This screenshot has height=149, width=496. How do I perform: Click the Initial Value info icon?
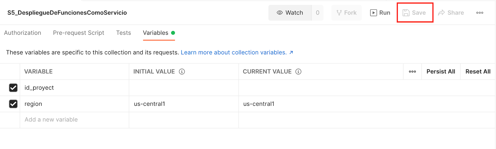point(182,71)
